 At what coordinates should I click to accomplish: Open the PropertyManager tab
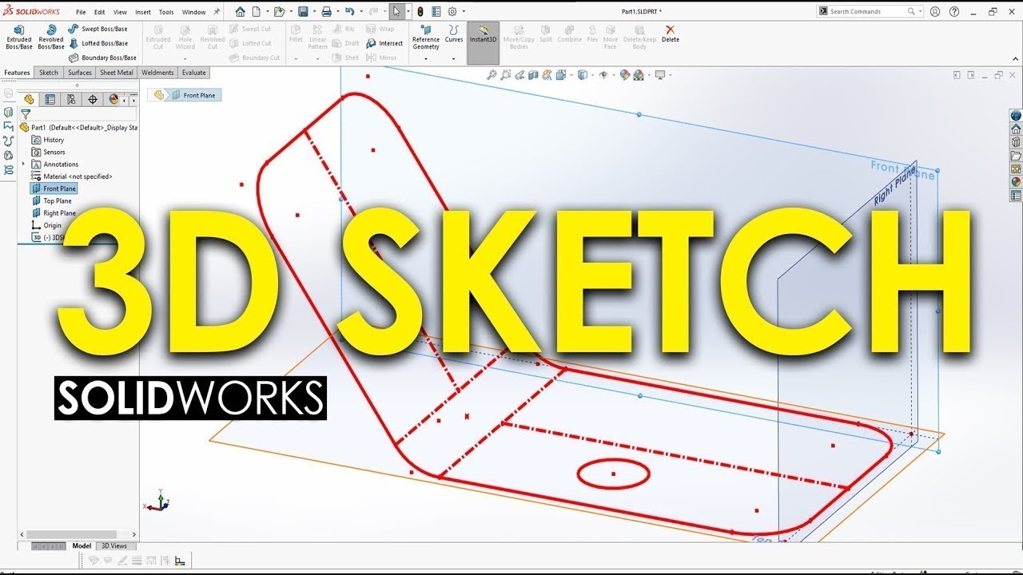[50, 99]
